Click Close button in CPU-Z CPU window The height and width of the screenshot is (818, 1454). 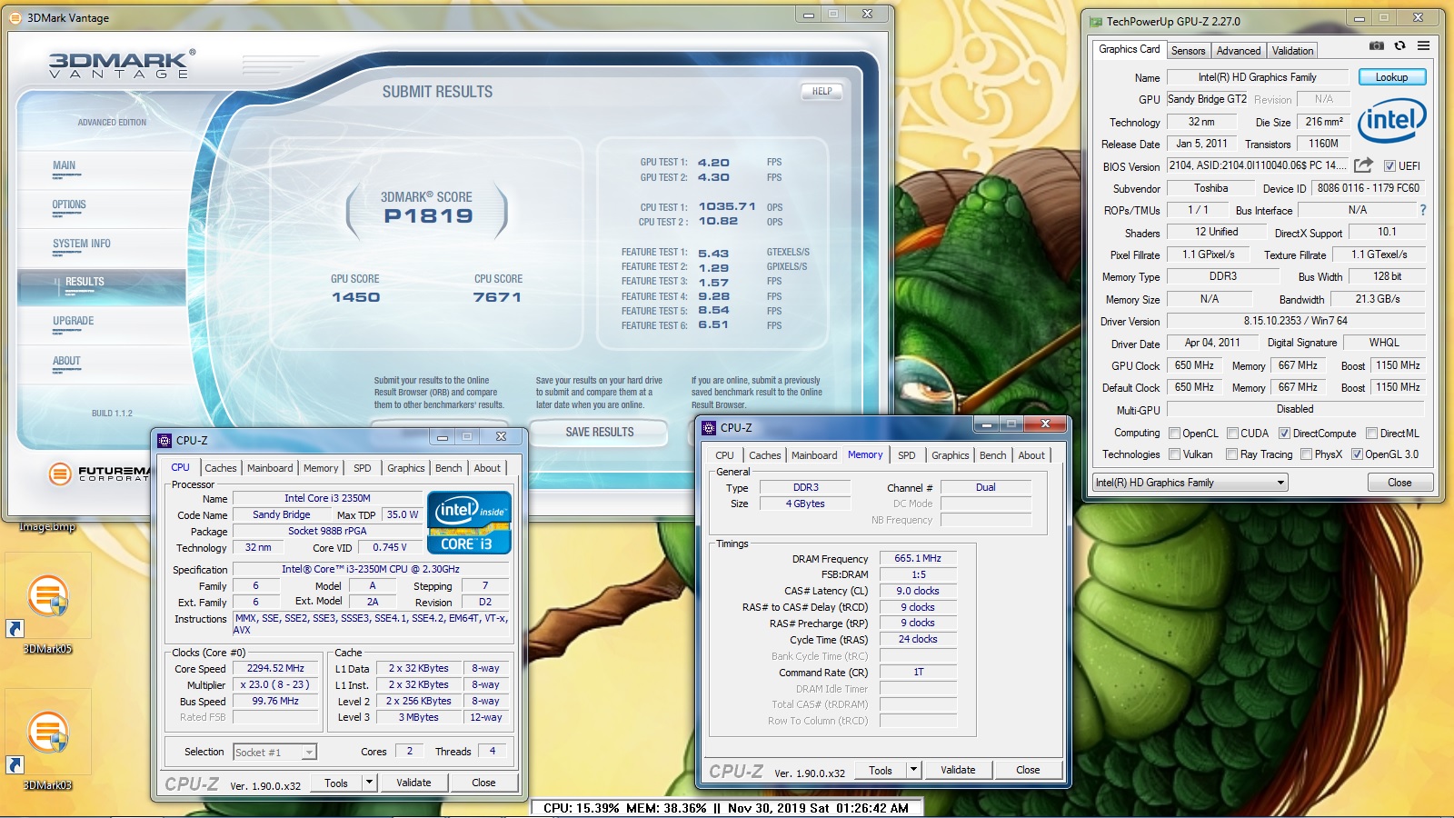coord(483,783)
